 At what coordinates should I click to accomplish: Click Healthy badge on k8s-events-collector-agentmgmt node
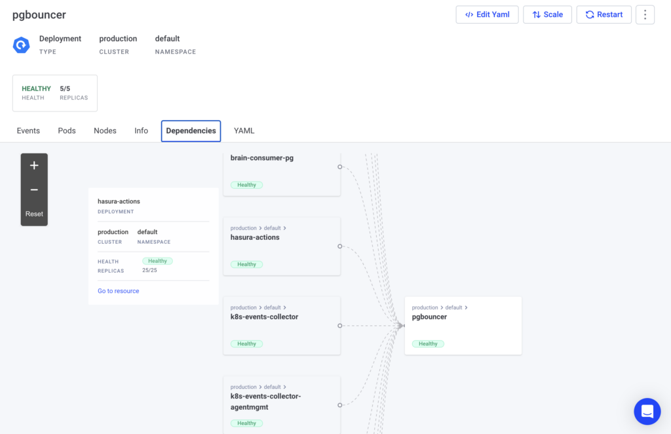click(246, 424)
